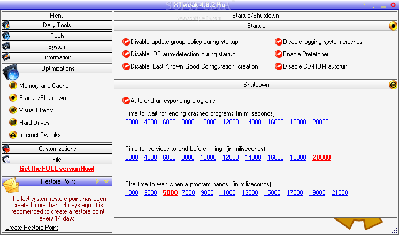Image resolution: width=399 pixels, height=235 pixels.
Task: Set services end time to 8000
Action: [x=188, y=157]
